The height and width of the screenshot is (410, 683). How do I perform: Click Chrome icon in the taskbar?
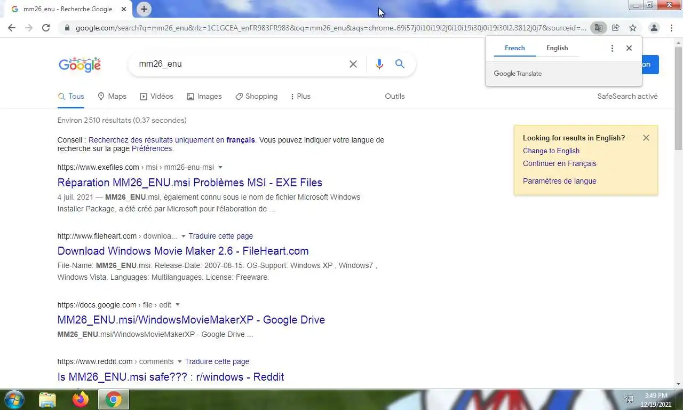[x=114, y=399]
